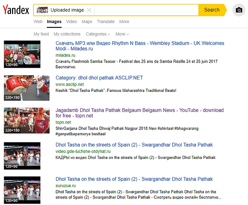Open suruzua.ru result thumbnail
The height and width of the screenshot is (205, 248).
[22, 190]
